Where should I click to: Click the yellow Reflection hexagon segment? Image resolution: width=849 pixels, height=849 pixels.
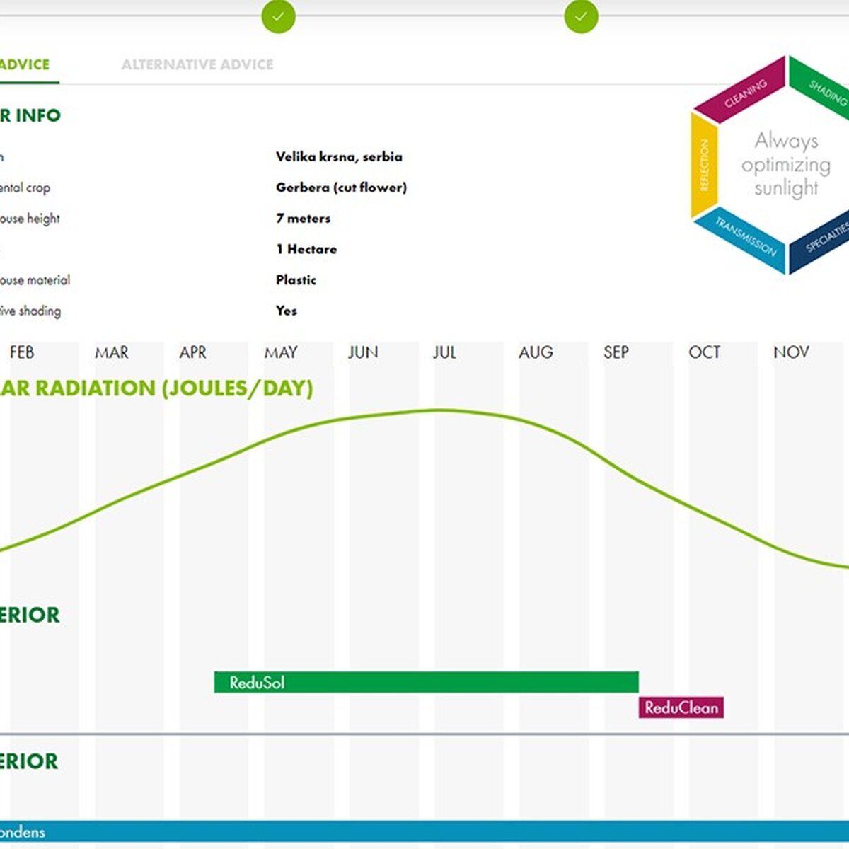[x=705, y=165]
